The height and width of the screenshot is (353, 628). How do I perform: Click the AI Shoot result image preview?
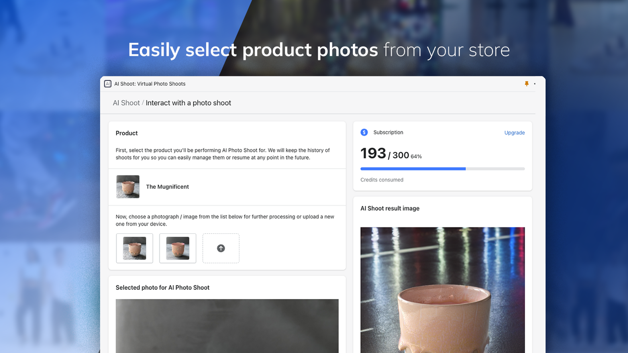coord(443,289)
